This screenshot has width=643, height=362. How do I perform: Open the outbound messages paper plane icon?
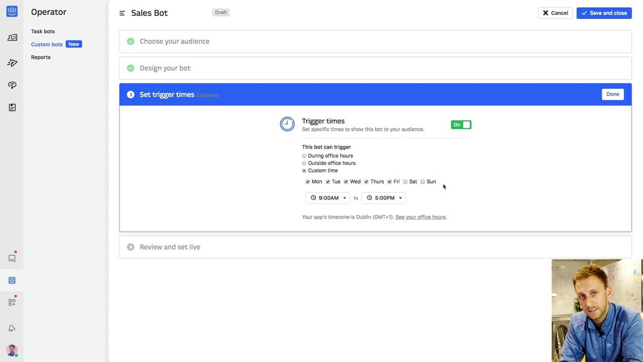tap(12, 63)
